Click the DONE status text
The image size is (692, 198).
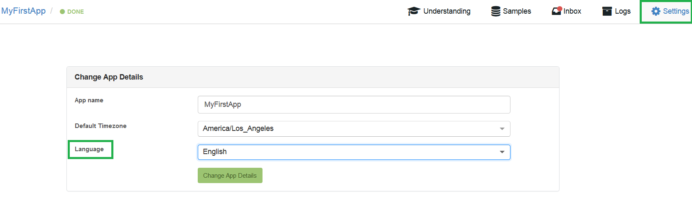coord(76,12)
